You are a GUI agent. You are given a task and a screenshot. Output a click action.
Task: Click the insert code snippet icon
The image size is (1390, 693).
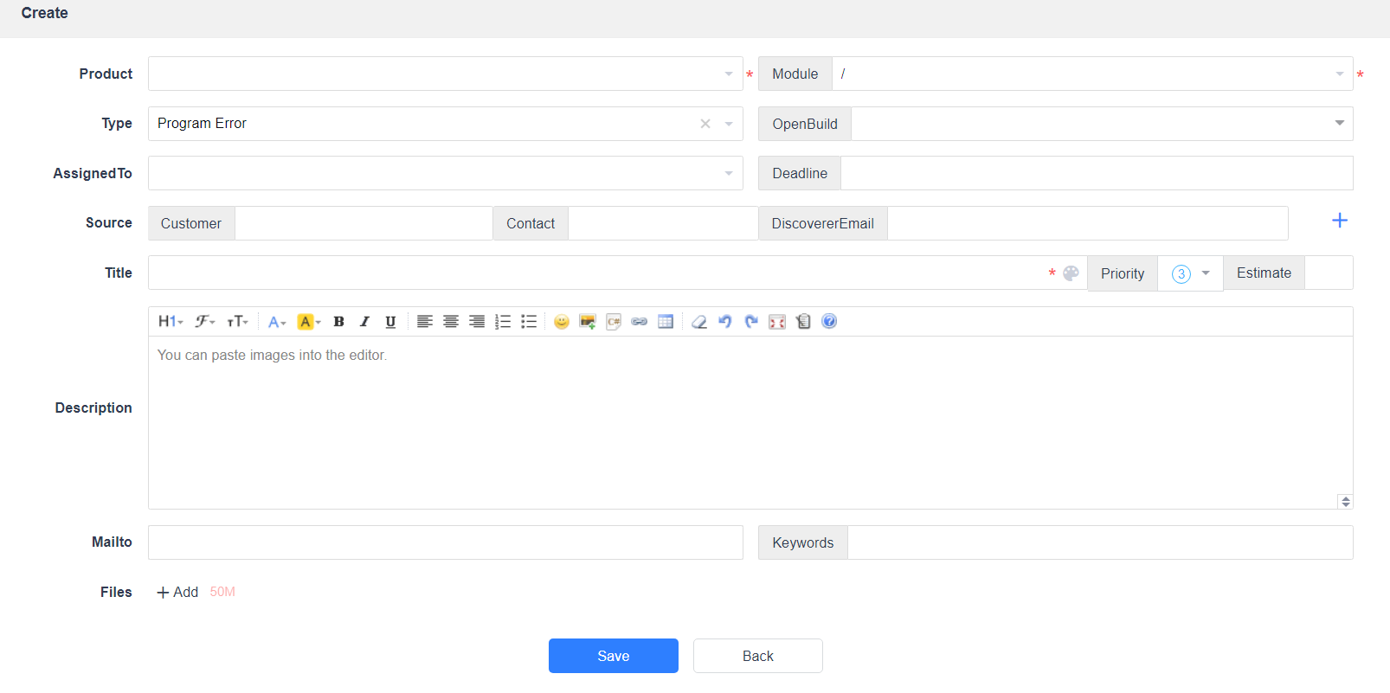tap(614, 322)
